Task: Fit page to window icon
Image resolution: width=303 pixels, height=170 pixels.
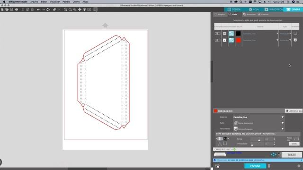Action: pos(89,9)
